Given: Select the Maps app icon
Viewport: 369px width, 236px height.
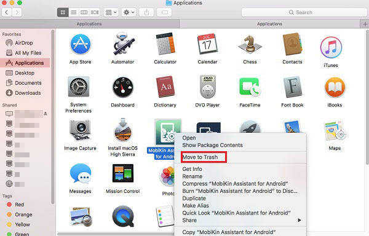Looking at the screenshot, I should point(335,130).
